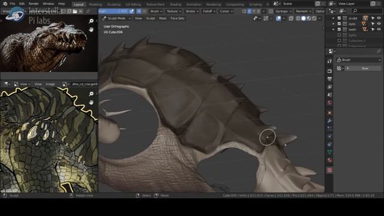This screenshot has width=384, height=216.
Task: Select wireframe shading mode
Action: click(298, 19)
